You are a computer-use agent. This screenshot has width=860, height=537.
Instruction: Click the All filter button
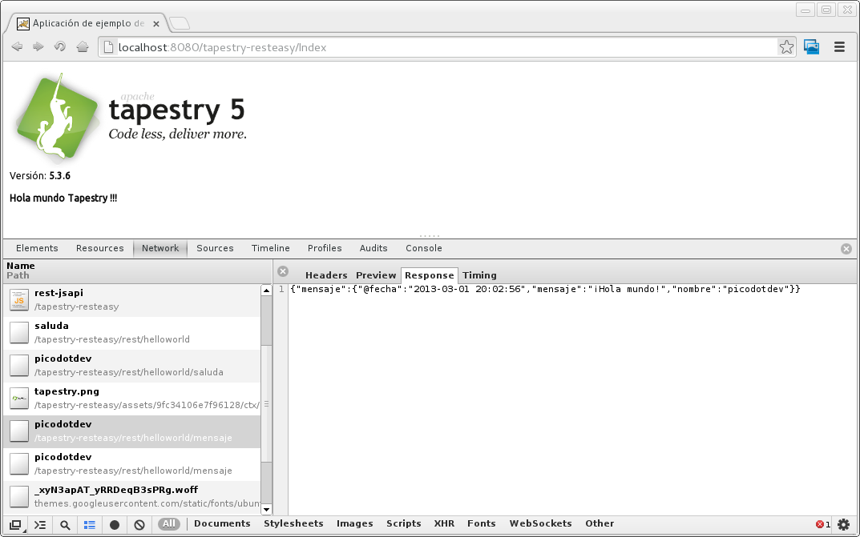[168, 524]
